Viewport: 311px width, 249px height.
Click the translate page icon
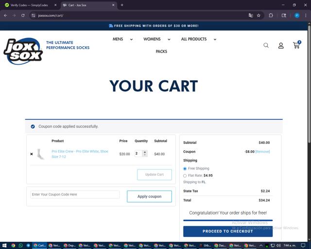251,16
